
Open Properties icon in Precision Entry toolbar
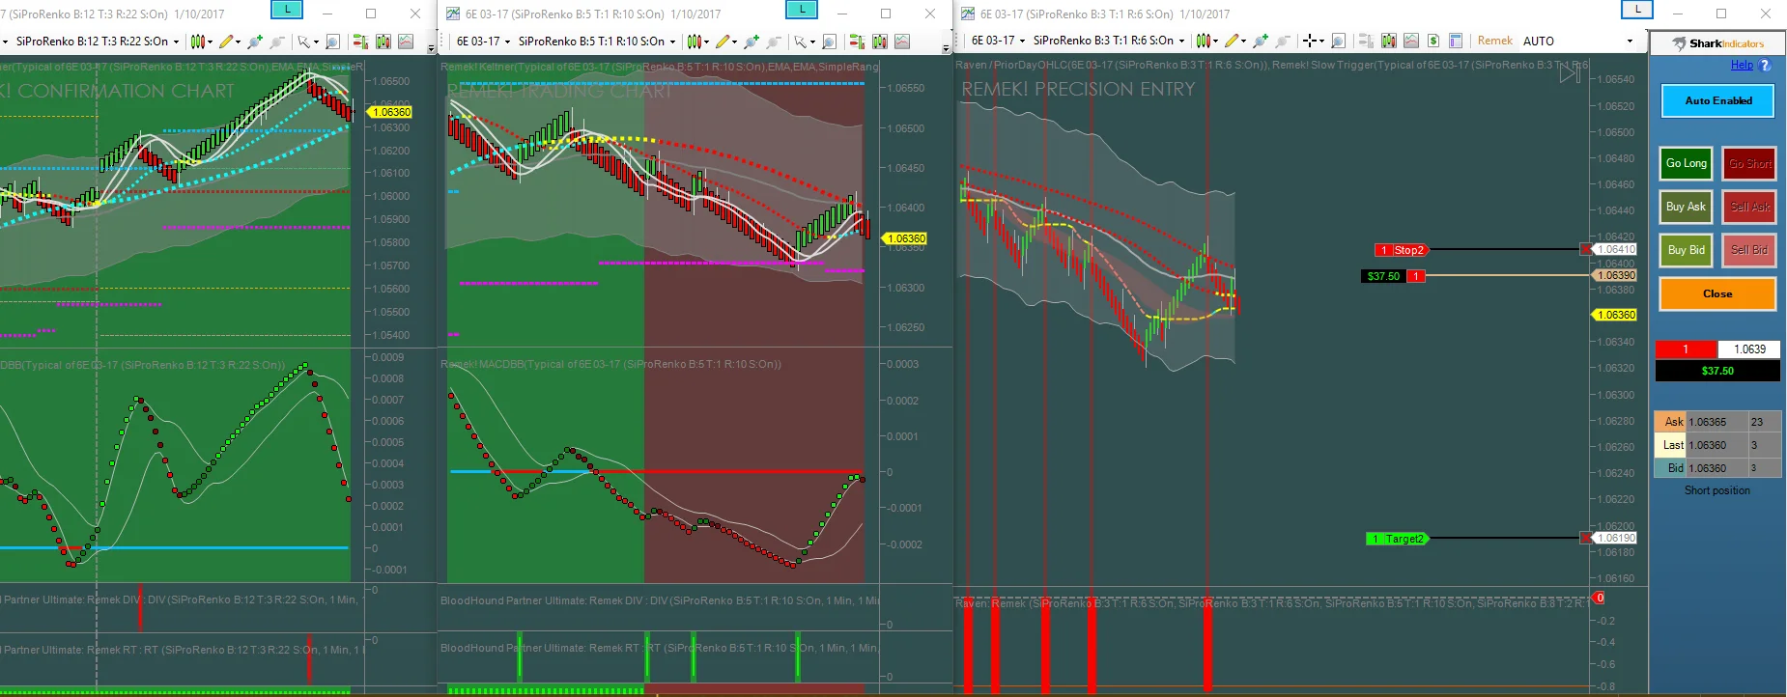(x=1456, y=41)
